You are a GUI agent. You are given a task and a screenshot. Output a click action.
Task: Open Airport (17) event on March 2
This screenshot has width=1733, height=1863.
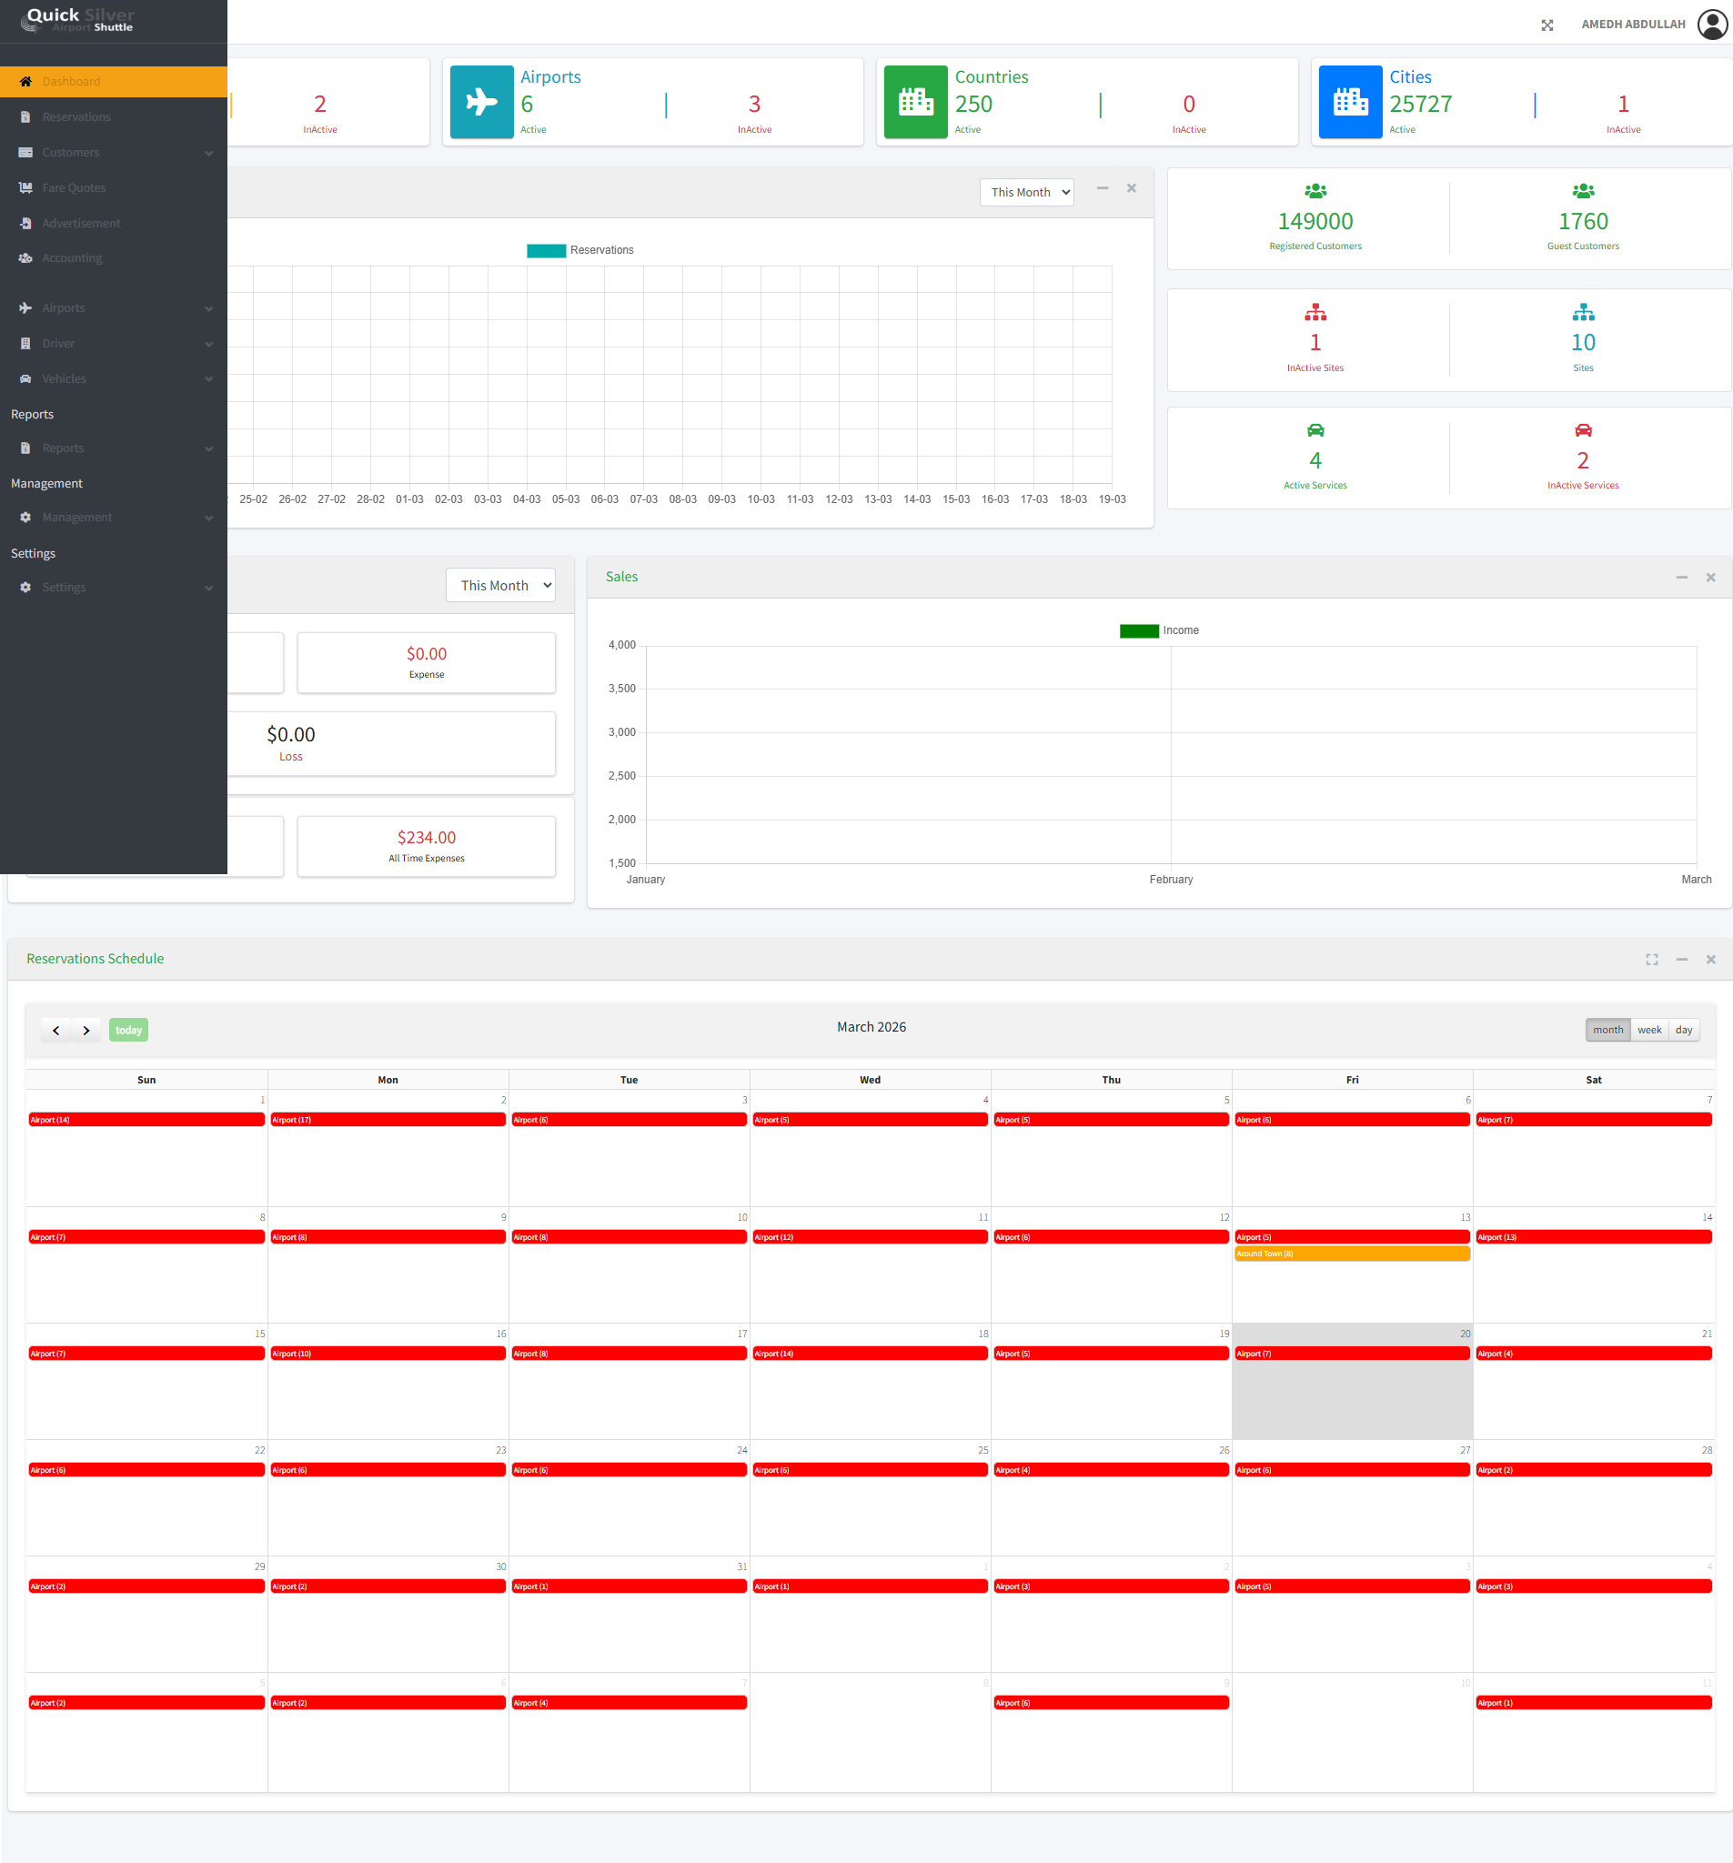(x=388, y=1120)
